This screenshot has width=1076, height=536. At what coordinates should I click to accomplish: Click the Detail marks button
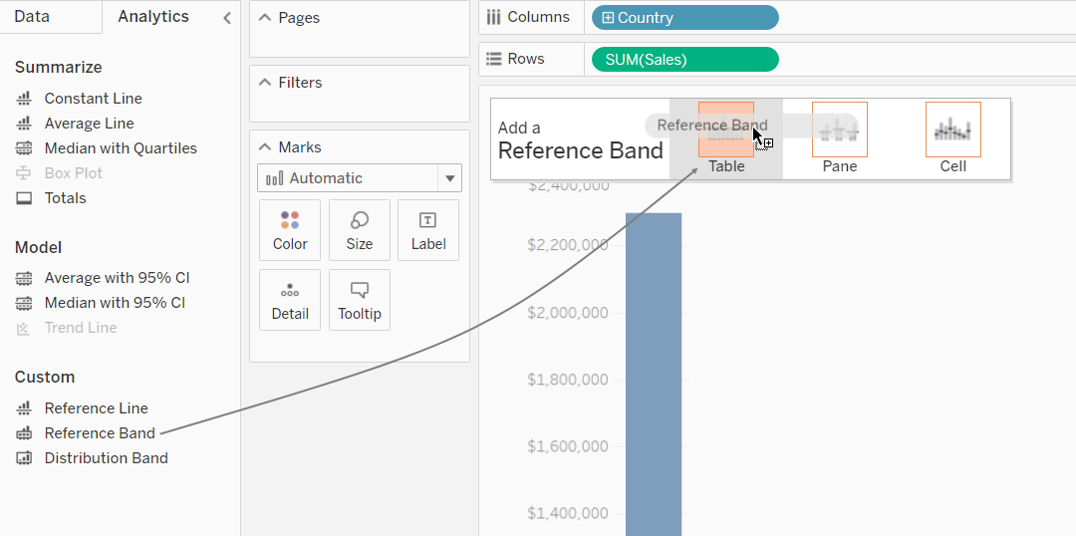290,300
